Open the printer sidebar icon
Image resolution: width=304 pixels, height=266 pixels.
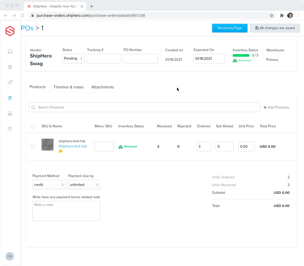[10, 113]
